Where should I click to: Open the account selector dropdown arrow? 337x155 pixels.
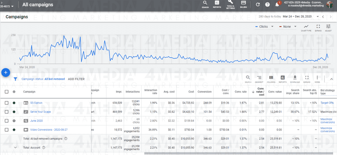point(12,6)
